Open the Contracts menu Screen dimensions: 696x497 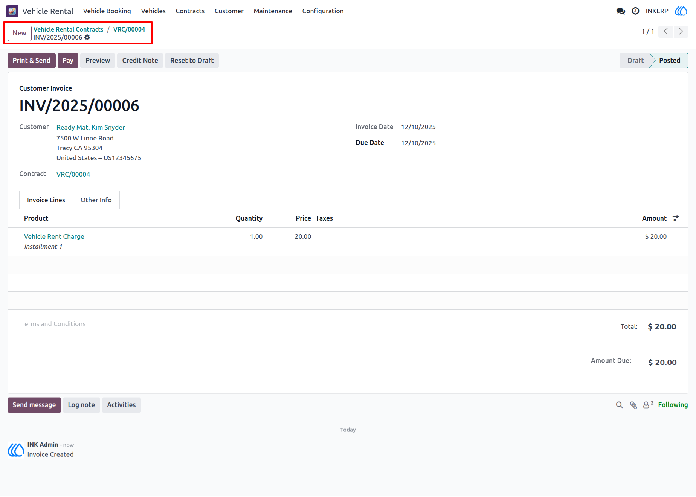pos(190,11)
